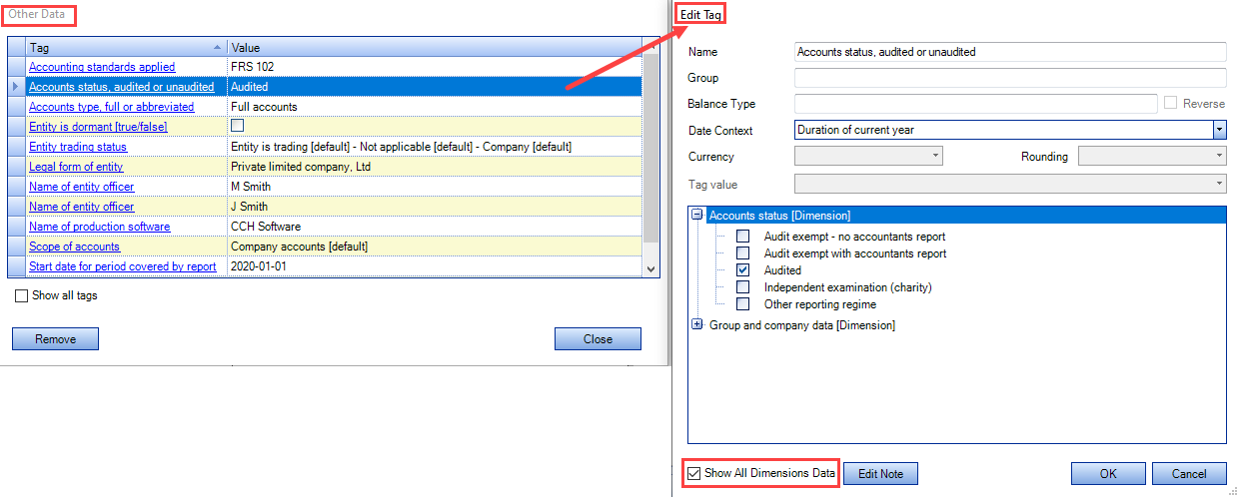
Task: Check 'Independent examination (charity)' option
Action: coord(742,287)
